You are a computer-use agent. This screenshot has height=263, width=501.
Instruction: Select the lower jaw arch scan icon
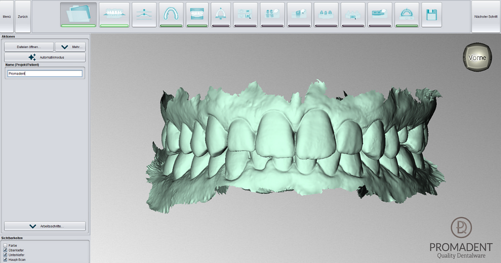pyautogui.click(x=171, y=14)
